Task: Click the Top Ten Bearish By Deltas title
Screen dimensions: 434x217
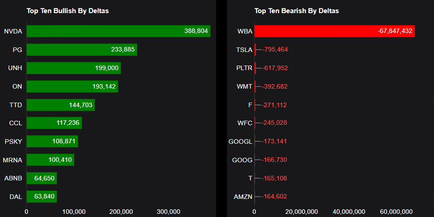Action: coord(297,11)
